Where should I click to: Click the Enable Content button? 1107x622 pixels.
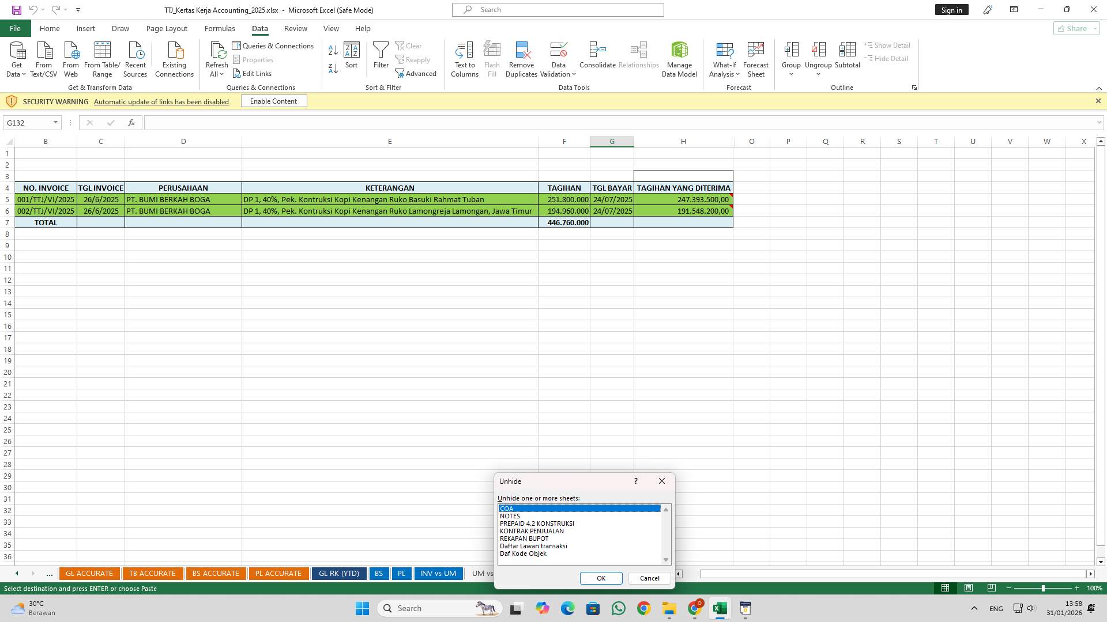(274, 101)
